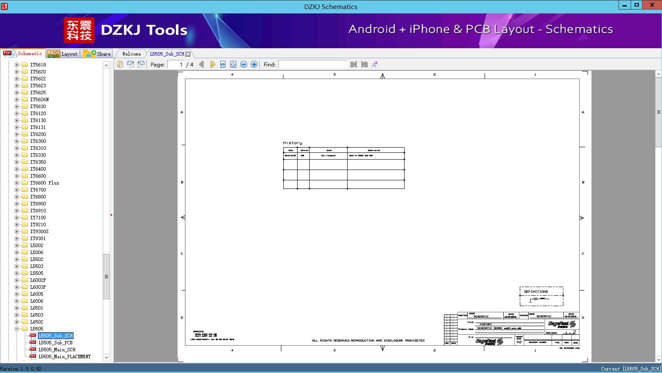Collapse the left panel with the red splitter arrow
Image resolution: width=662 pixels, height=373 pixels.
coord(111,215)
